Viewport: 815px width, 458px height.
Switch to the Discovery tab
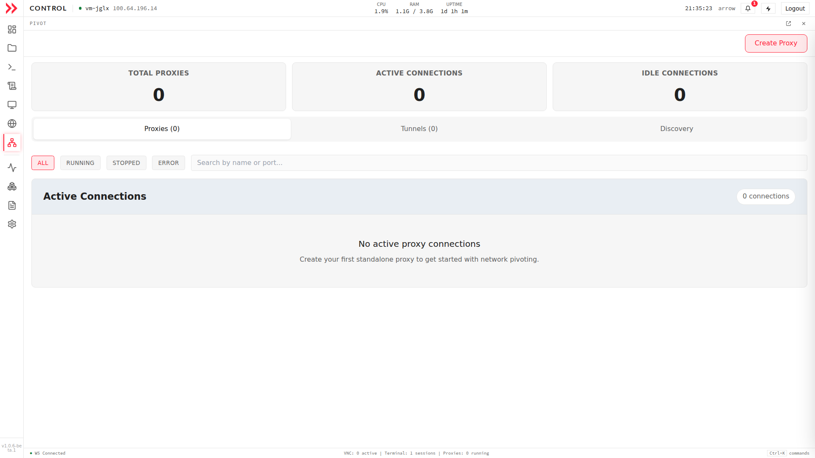(x=677, y=129)
